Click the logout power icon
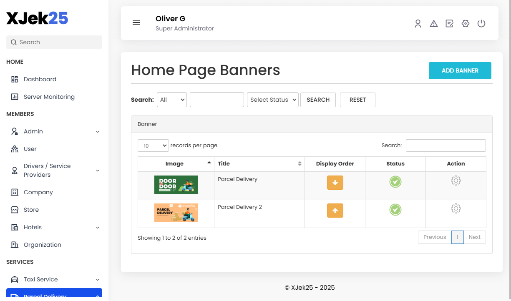The height and width of the screenshot is (301, 511). [x=481, y=23]
